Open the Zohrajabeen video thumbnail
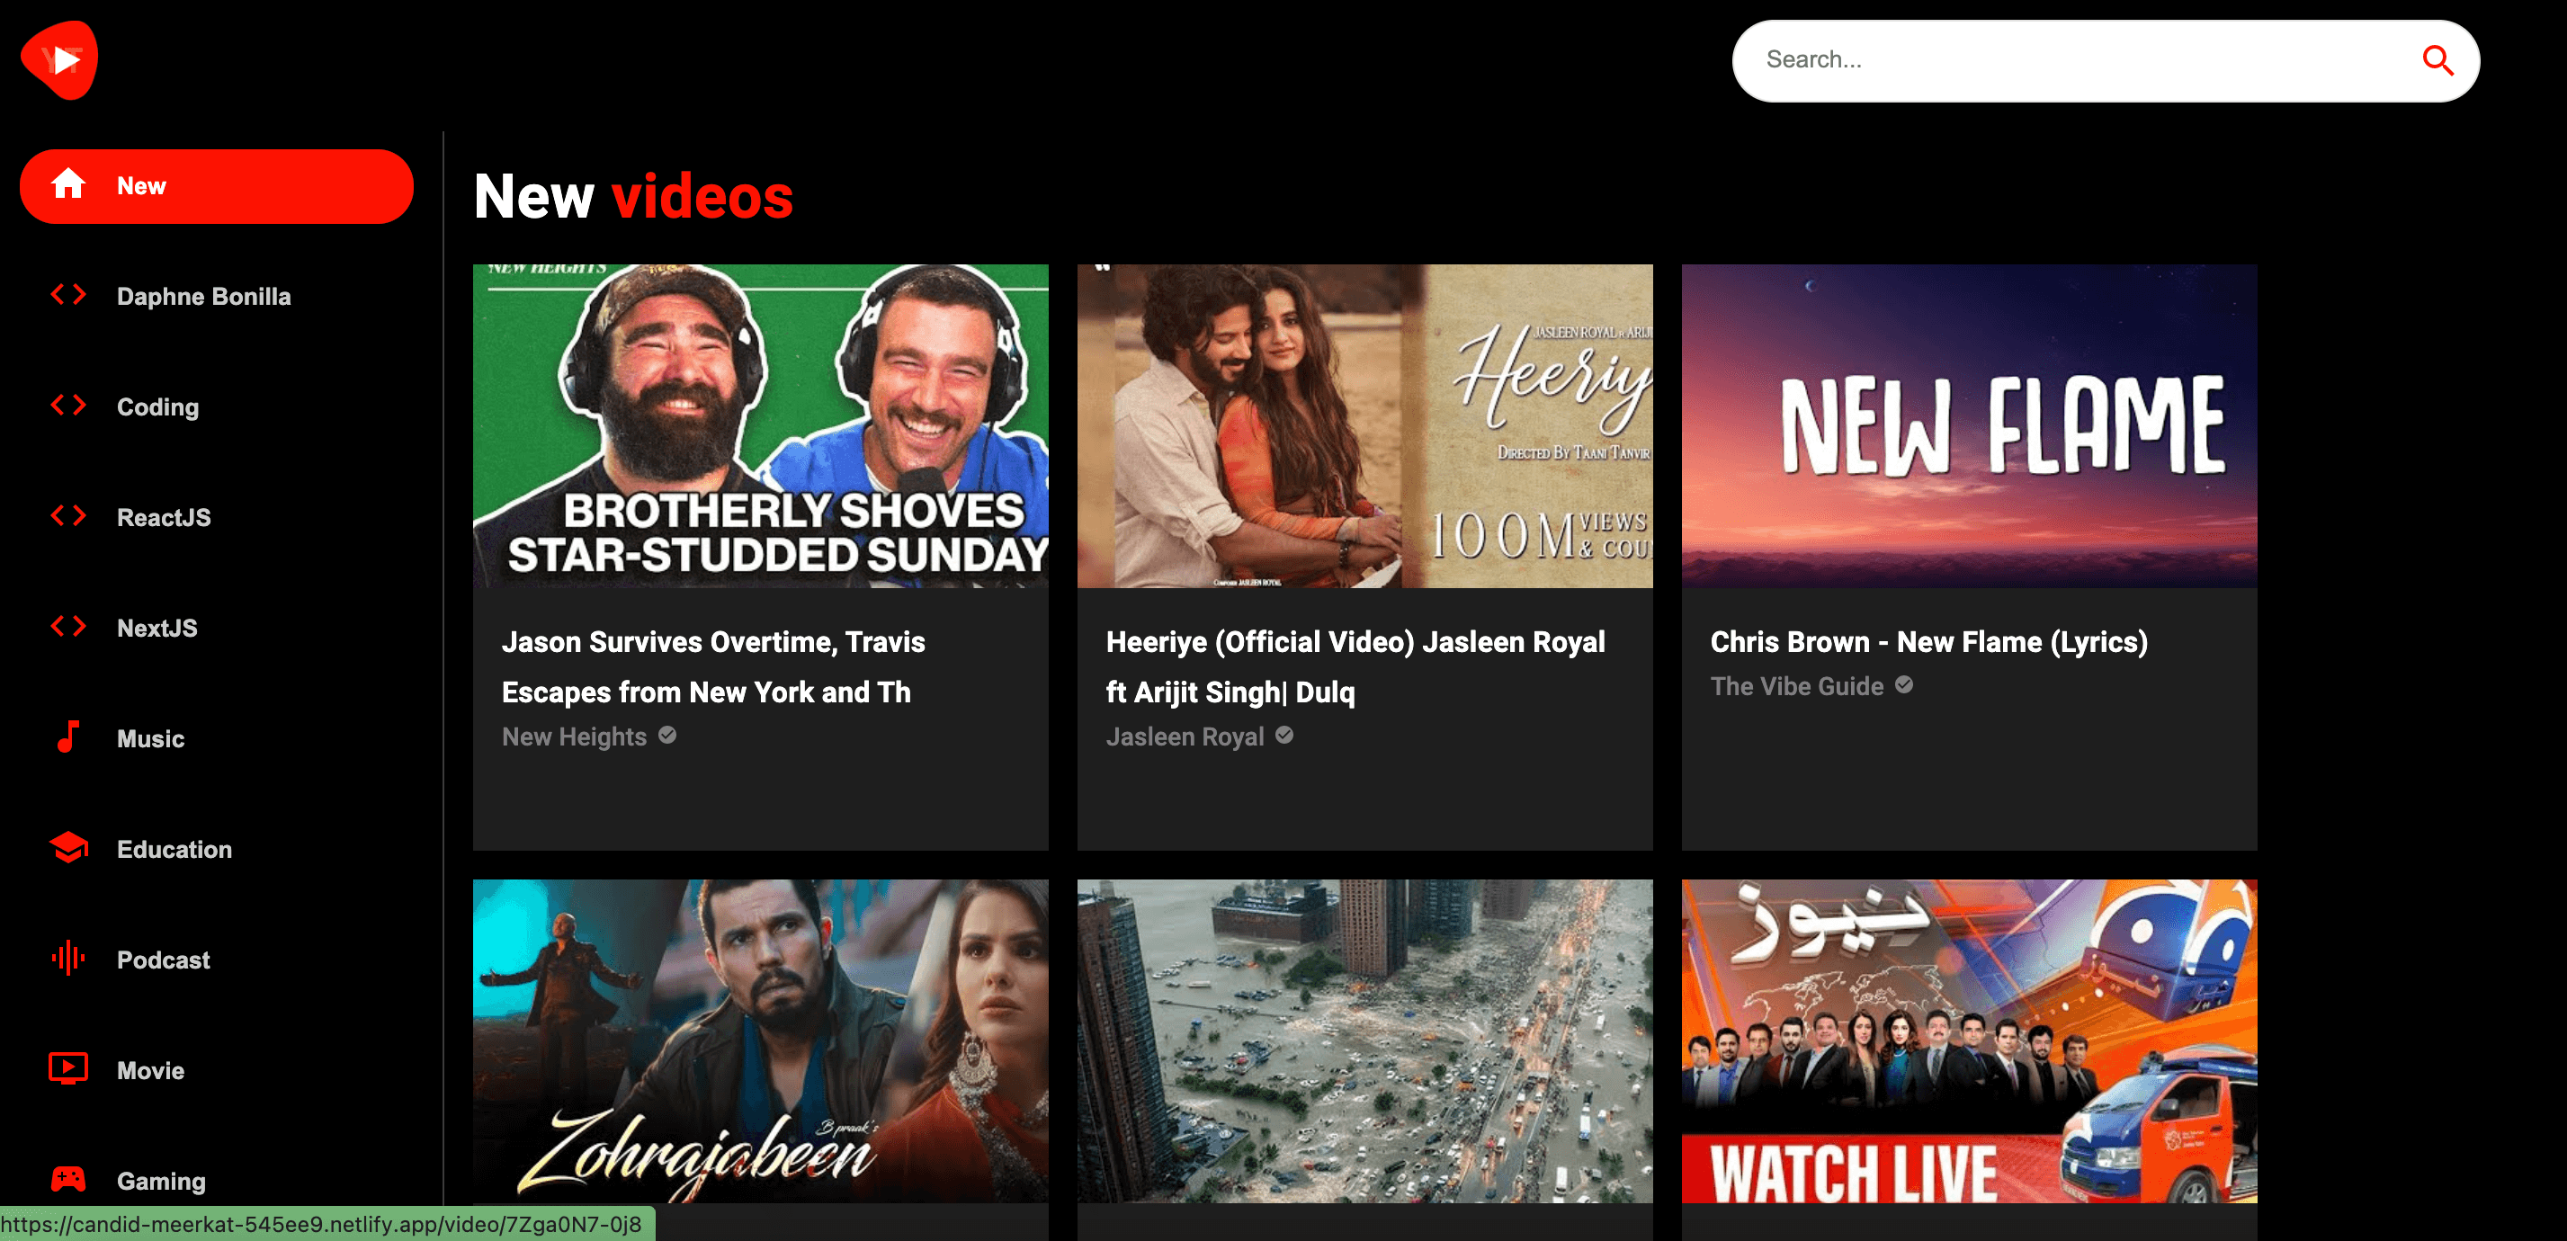Viewport: 2567px width, 1241px height. tap(760, 1040)
